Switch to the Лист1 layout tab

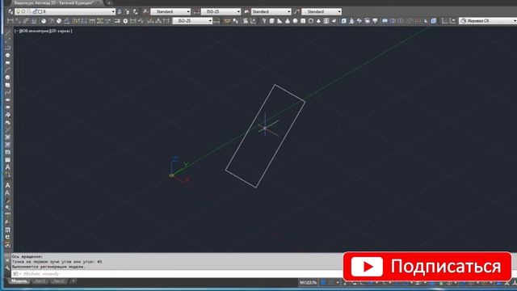40,281
